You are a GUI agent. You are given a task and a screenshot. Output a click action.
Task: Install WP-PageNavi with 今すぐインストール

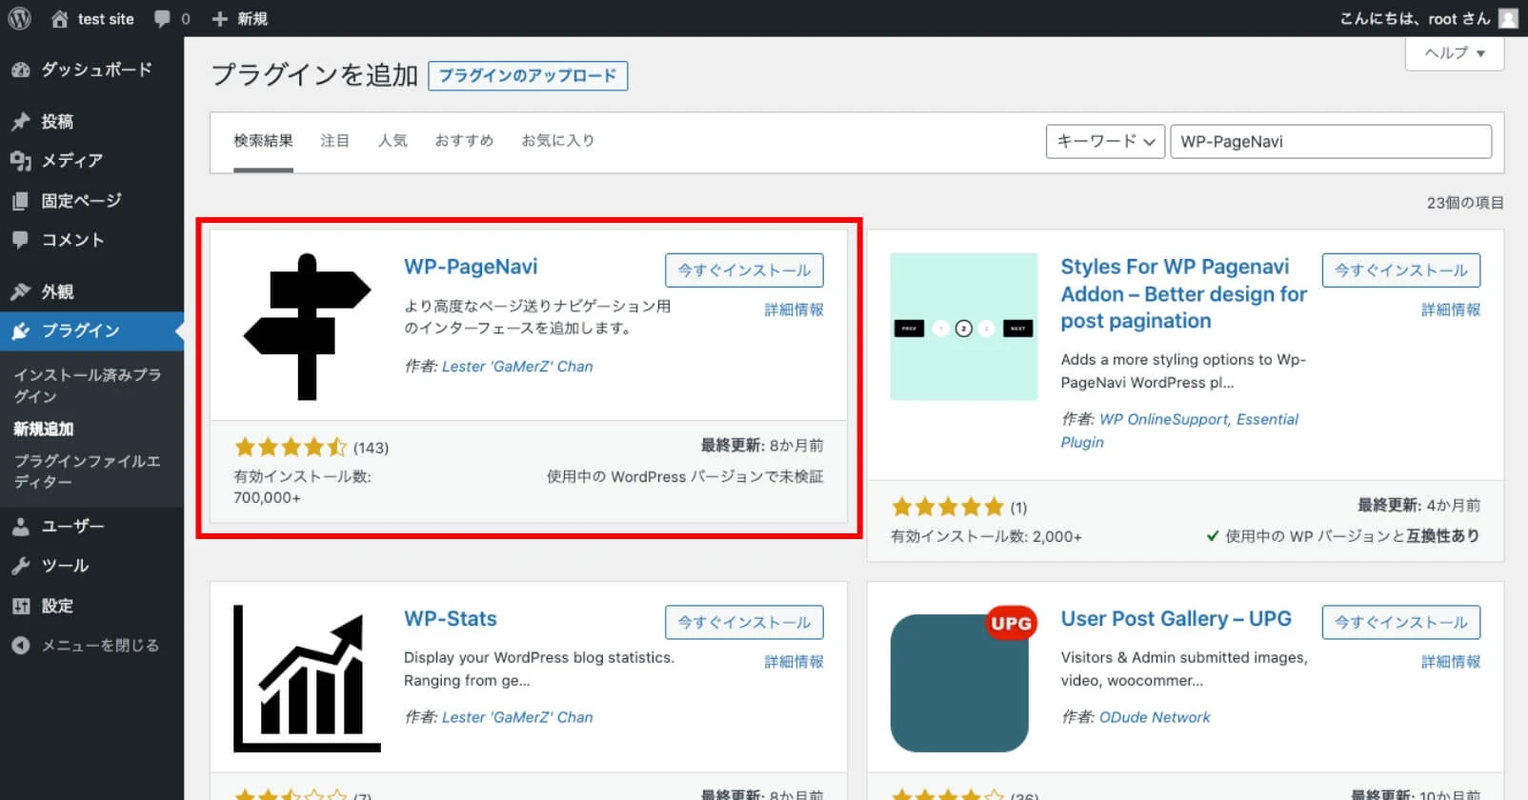[744, 270]
